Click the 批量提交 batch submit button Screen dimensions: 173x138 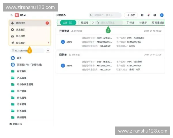(x=158, y=23)
